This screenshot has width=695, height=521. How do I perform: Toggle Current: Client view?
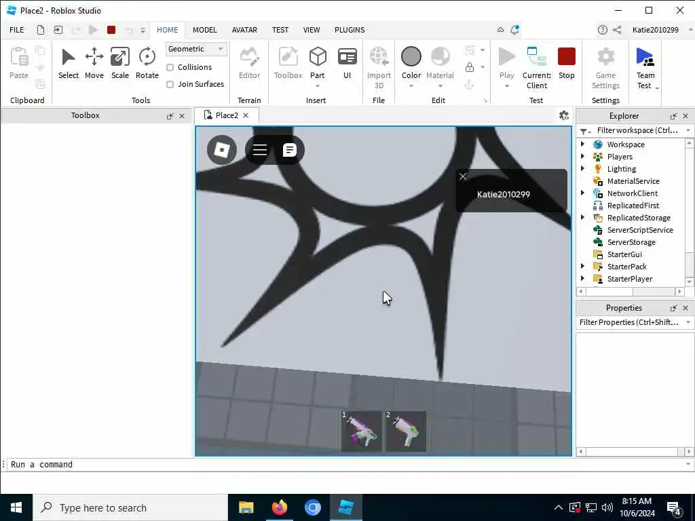pos(537,68)
